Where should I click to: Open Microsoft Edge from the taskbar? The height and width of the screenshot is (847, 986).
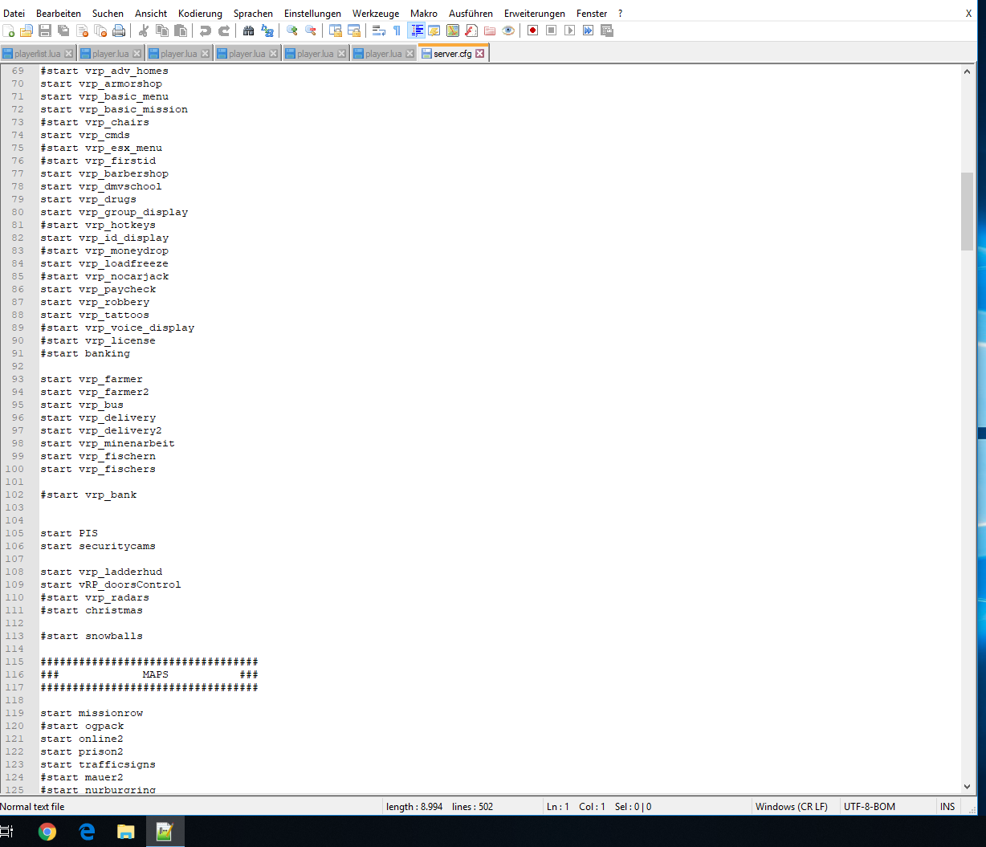87,832
